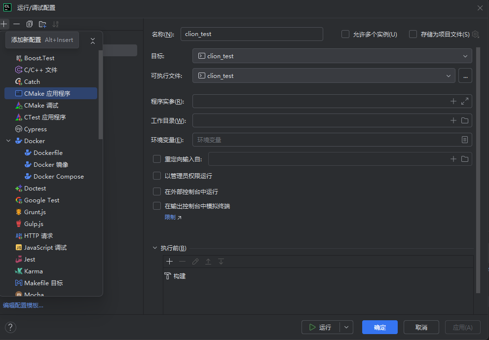Image resolution: width=489 pixels, height=340 pixels.
Task: Select Dockerfile under Docker
Action: [51, 153]
